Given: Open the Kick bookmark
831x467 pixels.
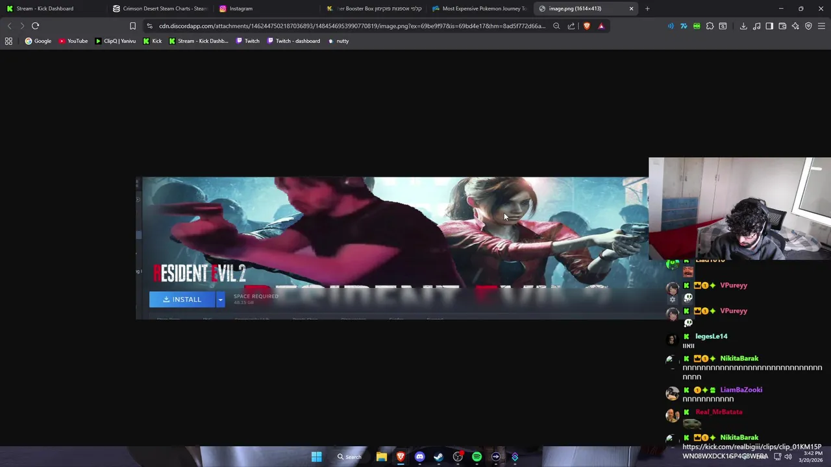Looking at the screenshot, I should (x=152, y=41).
